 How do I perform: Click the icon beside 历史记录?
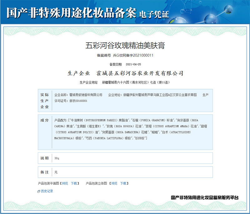38,191
